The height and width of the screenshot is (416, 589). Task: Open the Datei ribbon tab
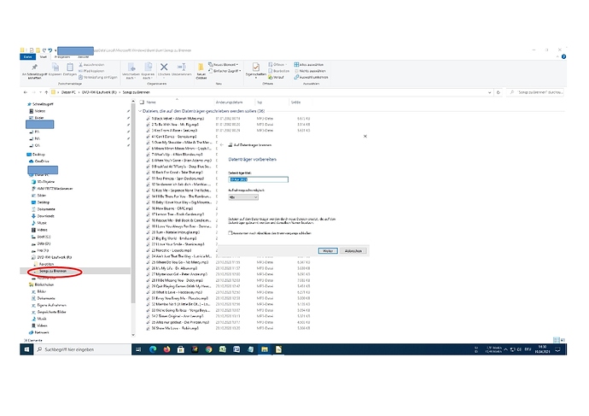click(28, 56)
